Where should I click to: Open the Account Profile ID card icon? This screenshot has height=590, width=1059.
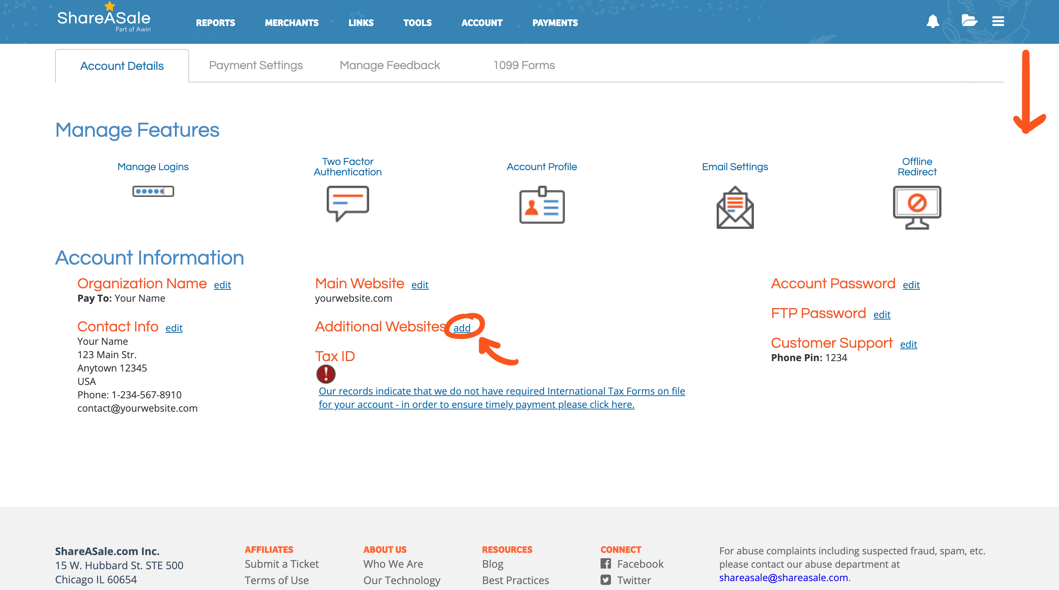pos(542,205)
